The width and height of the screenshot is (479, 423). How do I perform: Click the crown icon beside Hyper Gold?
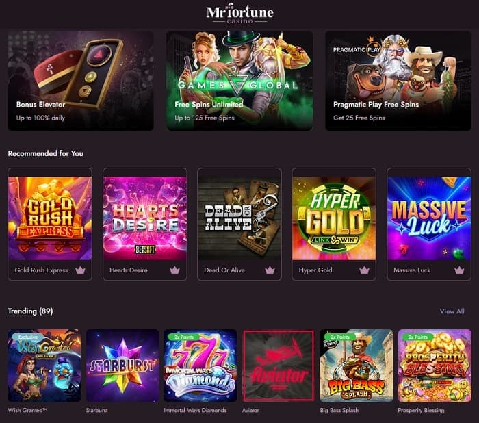(x=364, y=270)
